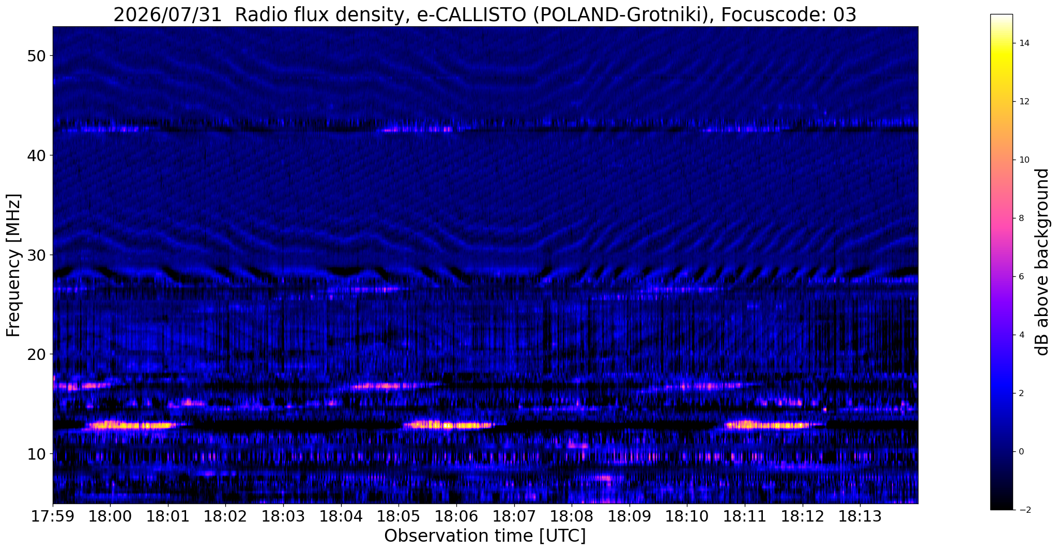Click the colorbar tick label 2
Screen dimensions: 1058x551
(1021, 393)
